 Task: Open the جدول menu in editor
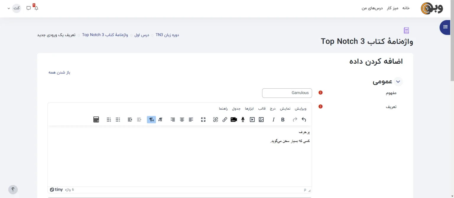(236, 109)
